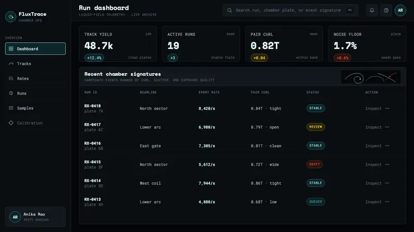The width and height of the screenshot is (414, 232).
Task: Open more options for RX-0413
Action: [387, 202]
